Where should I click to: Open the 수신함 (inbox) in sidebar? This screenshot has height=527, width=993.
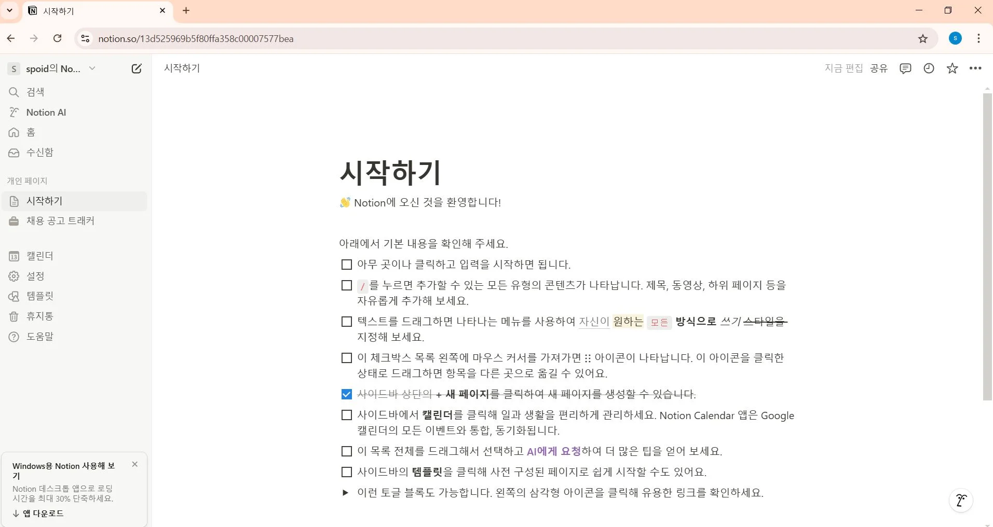[x=40, y=152]
